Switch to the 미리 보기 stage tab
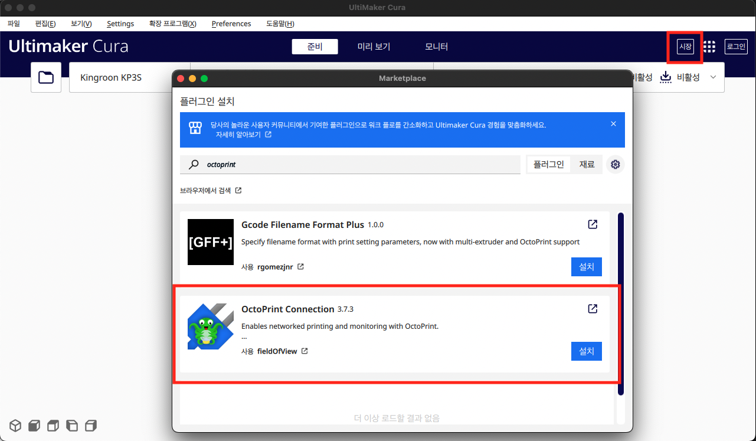 [x=374, y=47]
